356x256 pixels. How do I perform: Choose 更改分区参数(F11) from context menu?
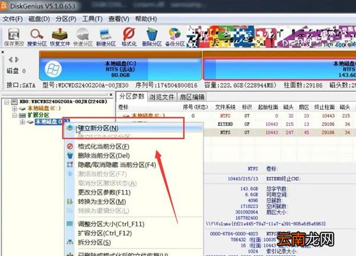(x=104, y=193)
